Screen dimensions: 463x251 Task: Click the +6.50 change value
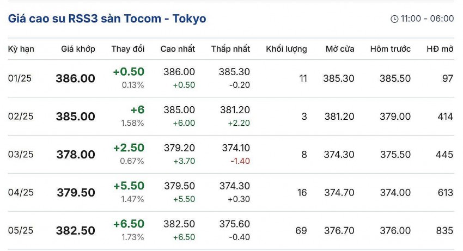point(129,224)
